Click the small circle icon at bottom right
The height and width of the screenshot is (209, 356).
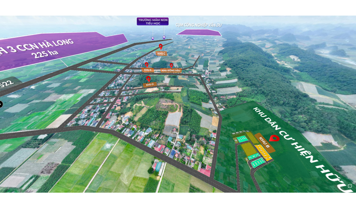(x=350, y=186)
